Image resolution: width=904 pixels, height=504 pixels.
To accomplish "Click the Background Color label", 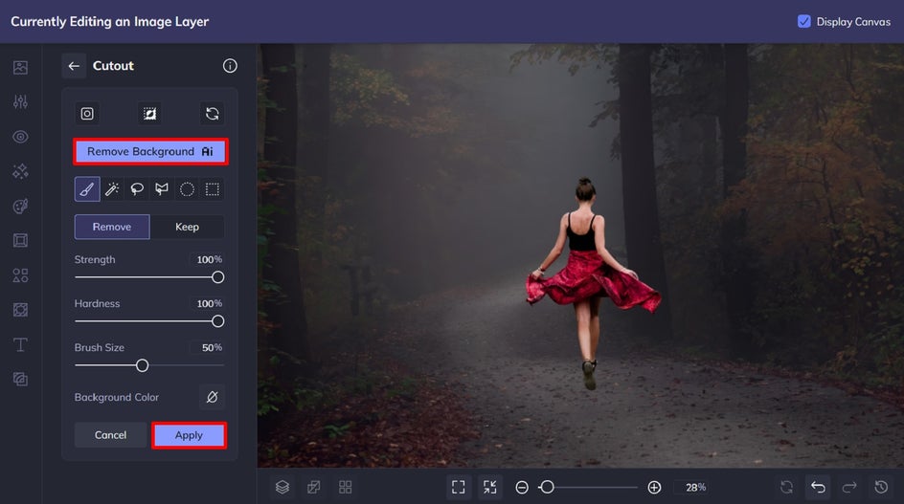I will click(117, 398).
